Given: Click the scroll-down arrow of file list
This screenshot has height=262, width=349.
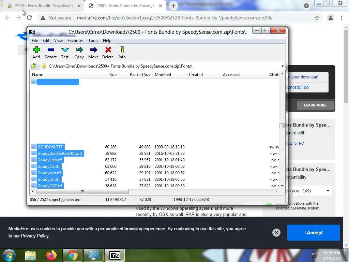Looking at the screenshot, I should click(282, 186).
